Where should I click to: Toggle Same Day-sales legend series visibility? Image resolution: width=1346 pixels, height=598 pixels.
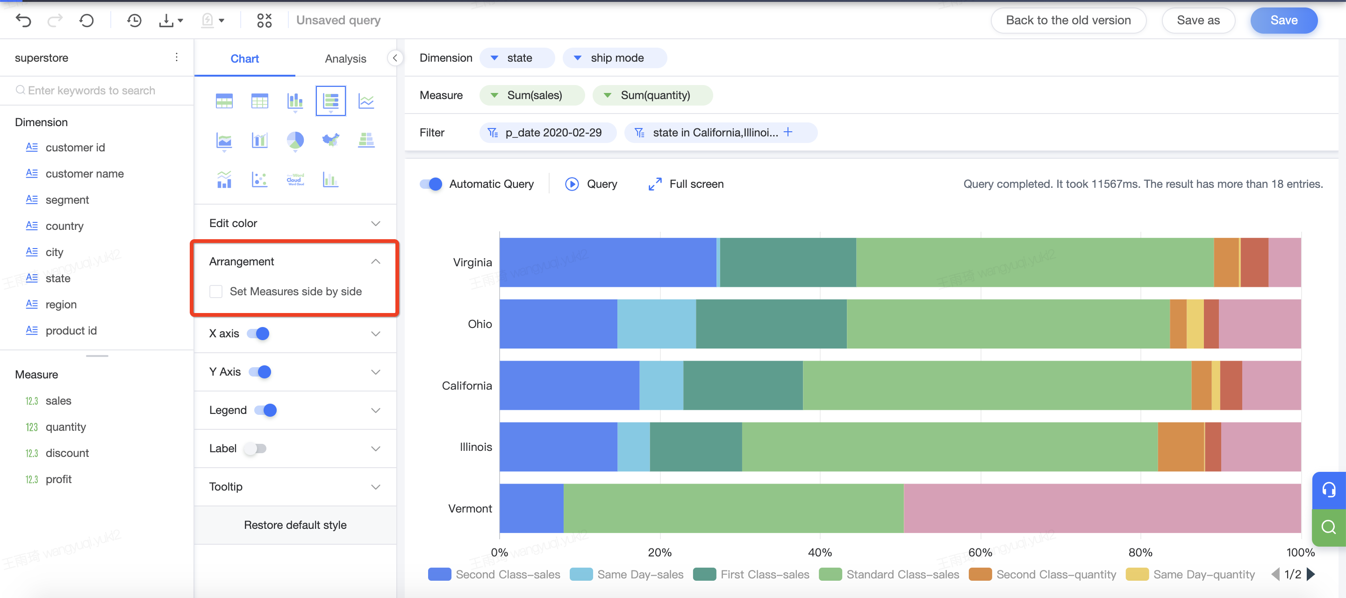[x=626, y=575]
